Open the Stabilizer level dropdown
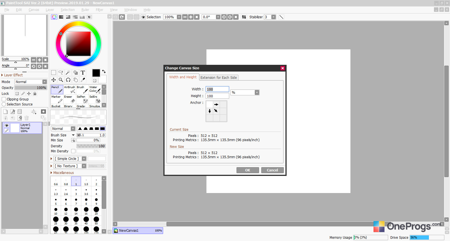This screenshot has width=450, height=241. click(273, 17)
